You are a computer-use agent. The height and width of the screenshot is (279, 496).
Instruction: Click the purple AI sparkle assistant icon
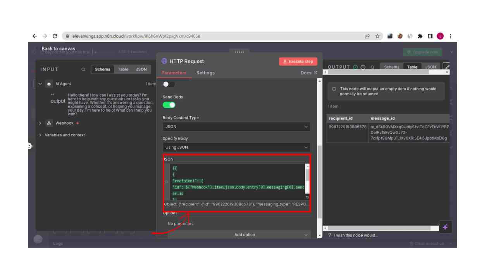[x=445, y=227]
